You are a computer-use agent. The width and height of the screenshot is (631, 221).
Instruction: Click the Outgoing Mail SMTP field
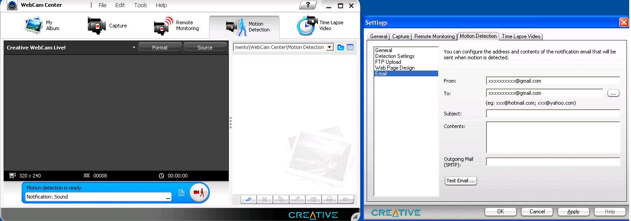553,162
